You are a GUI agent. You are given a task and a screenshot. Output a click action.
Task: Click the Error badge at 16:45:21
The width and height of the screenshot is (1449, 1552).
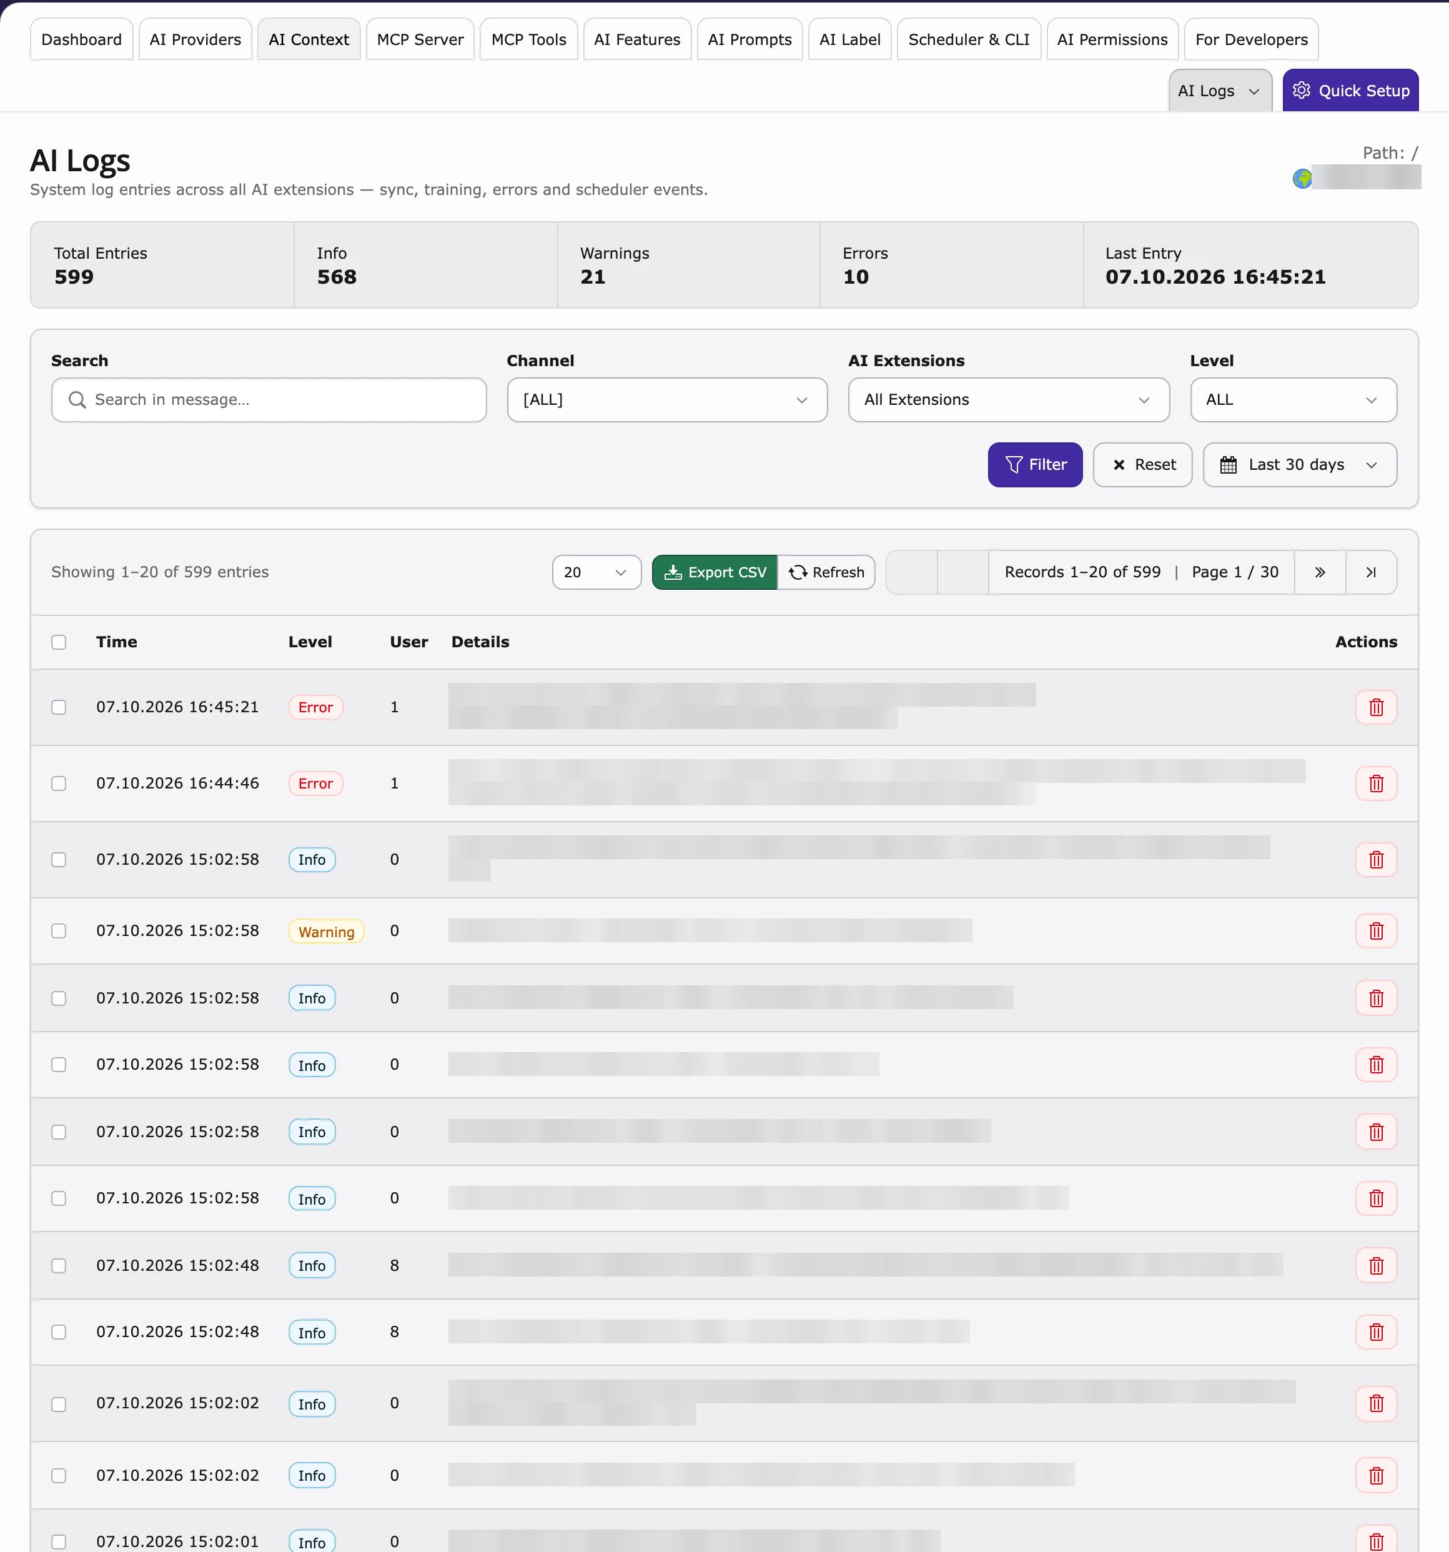coord(315,707)
